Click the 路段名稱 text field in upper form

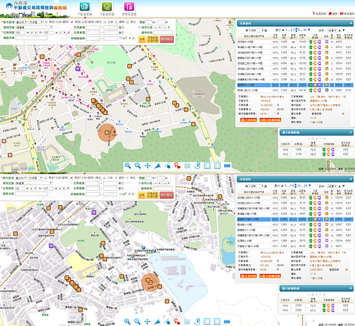(31, 38)
